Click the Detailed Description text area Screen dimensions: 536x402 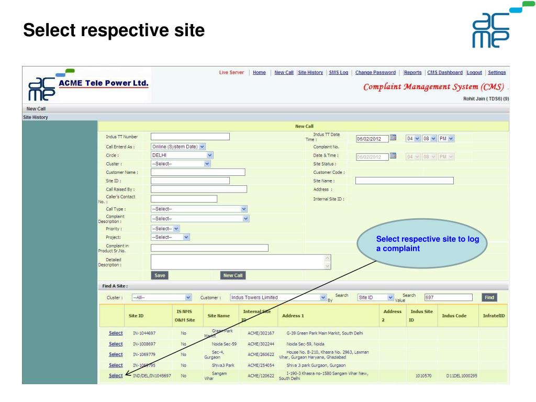tap(241, 262)
